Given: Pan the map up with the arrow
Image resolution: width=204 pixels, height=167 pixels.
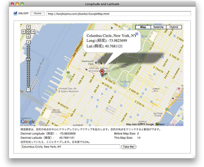Looking at the screenshot, I should [28, 27].
